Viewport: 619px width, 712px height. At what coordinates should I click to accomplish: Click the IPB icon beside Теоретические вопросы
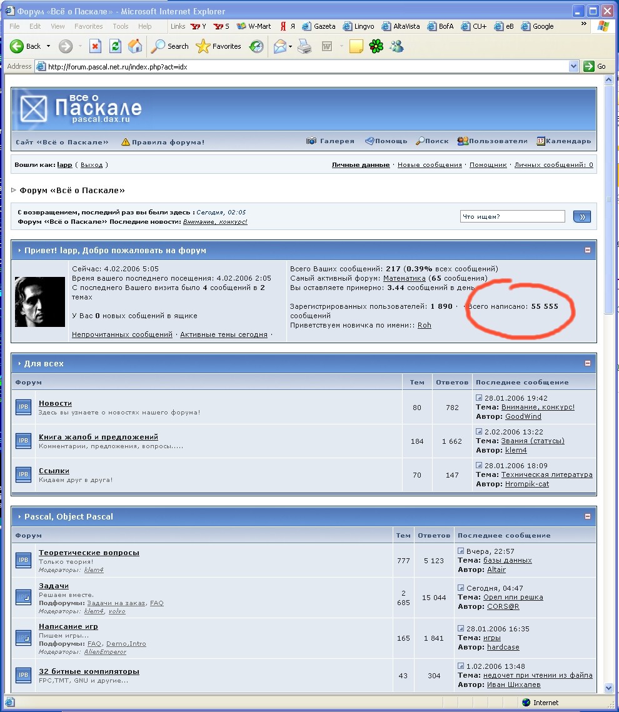24,560
